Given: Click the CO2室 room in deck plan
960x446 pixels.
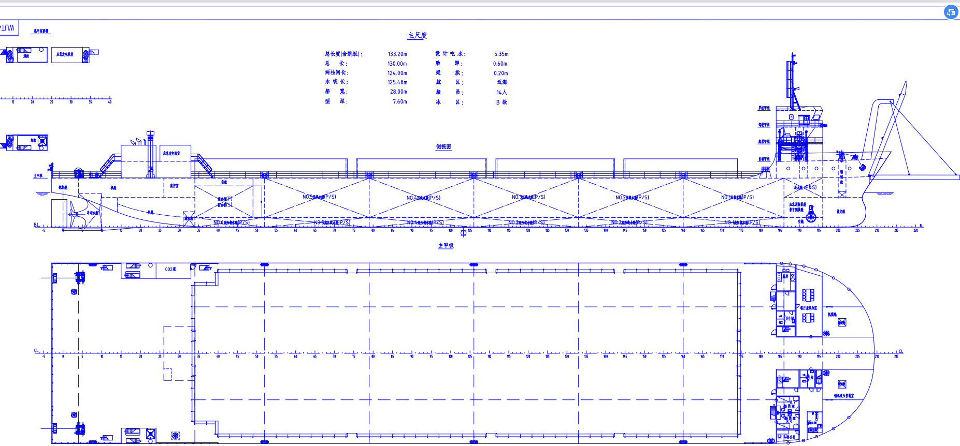Looking at the screenshot, I should (170, 269).
